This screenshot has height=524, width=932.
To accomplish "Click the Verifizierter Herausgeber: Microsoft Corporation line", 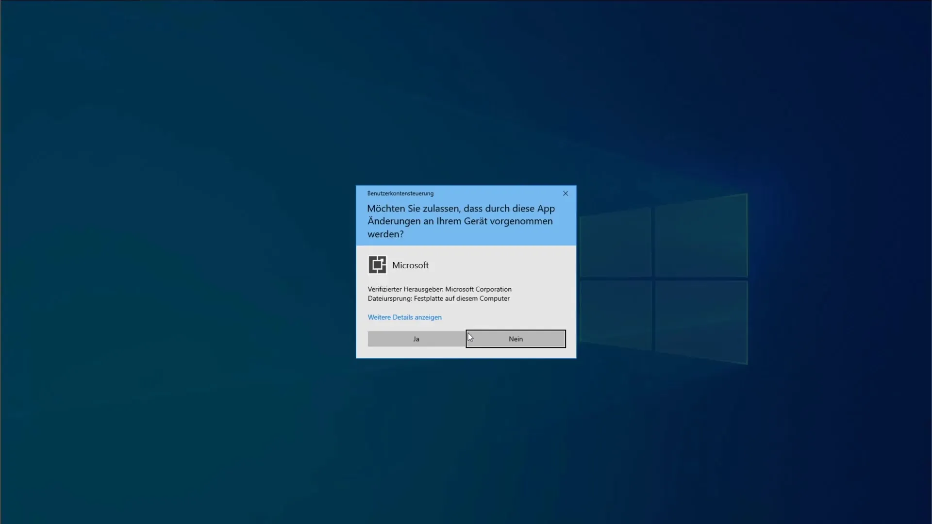I will 439,289.
